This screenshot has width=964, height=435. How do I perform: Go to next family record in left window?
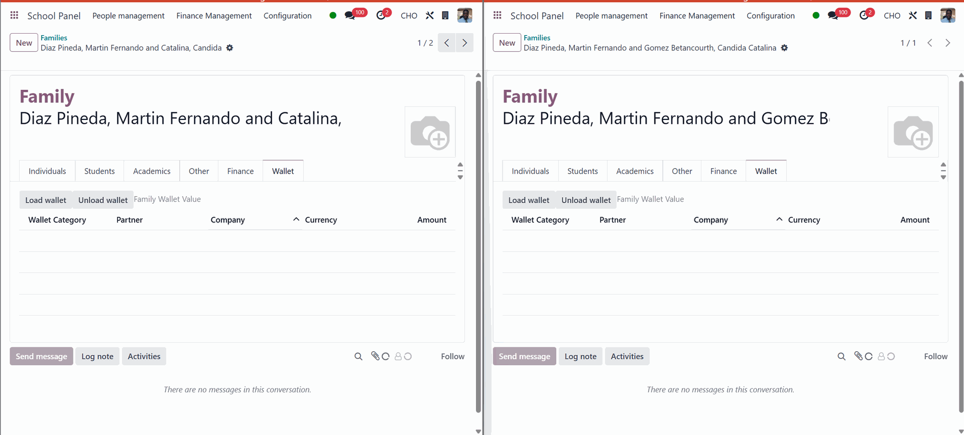pos(464,43)
